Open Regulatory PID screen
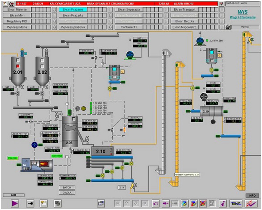 [x=17, y=21]
